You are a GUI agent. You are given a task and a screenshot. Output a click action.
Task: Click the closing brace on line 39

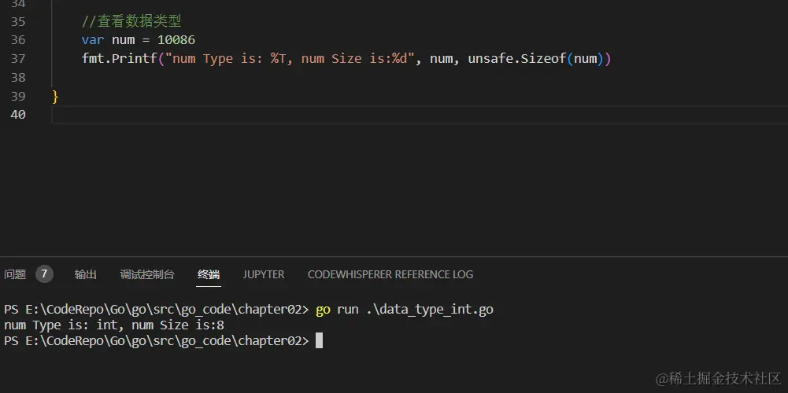[55, 97]
